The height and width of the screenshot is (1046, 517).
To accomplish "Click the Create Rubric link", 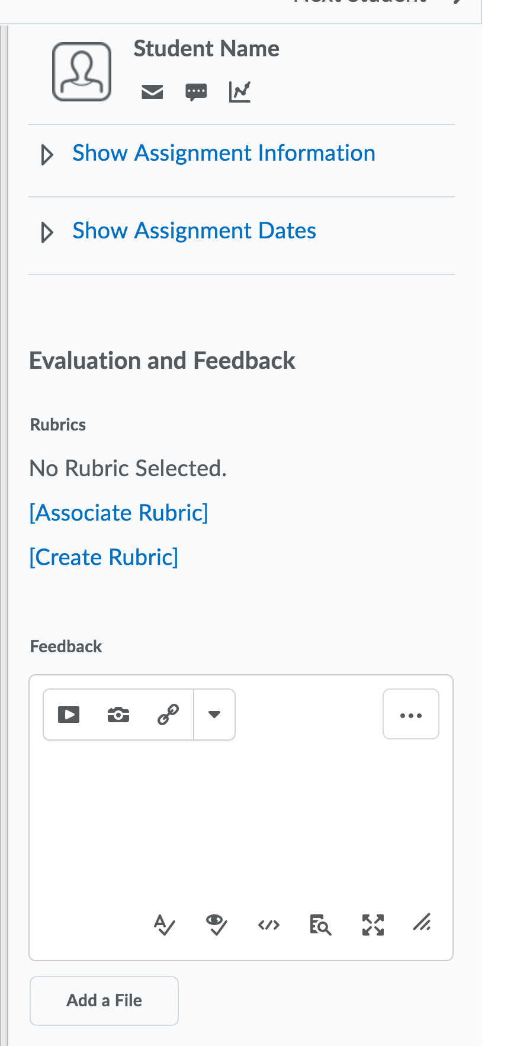I will tap(104, 557).
